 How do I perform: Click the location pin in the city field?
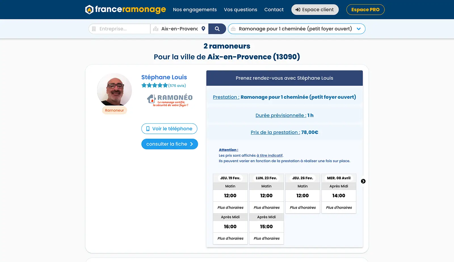(203, 29)
